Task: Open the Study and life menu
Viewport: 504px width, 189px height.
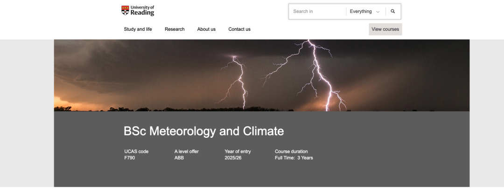Action: tap(138, 29)
